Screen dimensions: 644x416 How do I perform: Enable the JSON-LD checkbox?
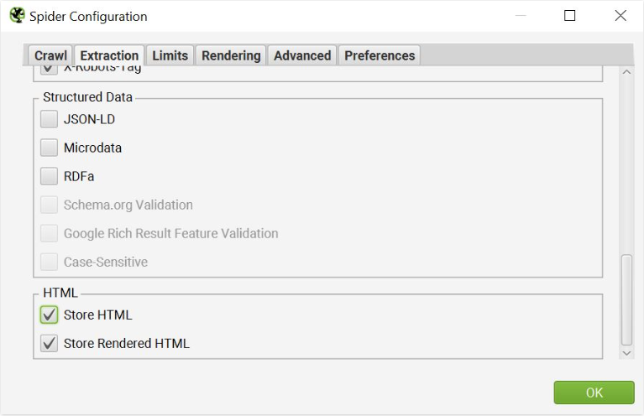pos(50,119)
